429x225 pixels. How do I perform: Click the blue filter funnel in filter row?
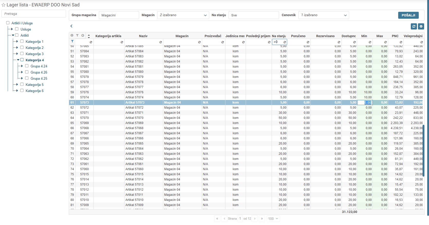coord(72,42)
